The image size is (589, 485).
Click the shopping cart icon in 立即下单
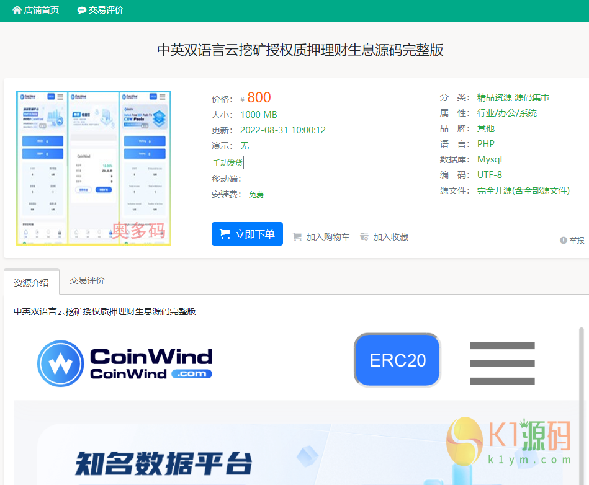pos(225,234)
